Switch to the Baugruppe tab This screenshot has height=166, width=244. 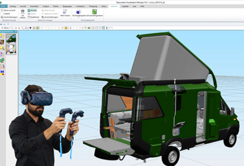[x=67, y=6]
